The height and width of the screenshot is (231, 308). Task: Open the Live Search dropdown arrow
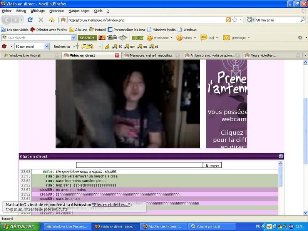[74, 38]
